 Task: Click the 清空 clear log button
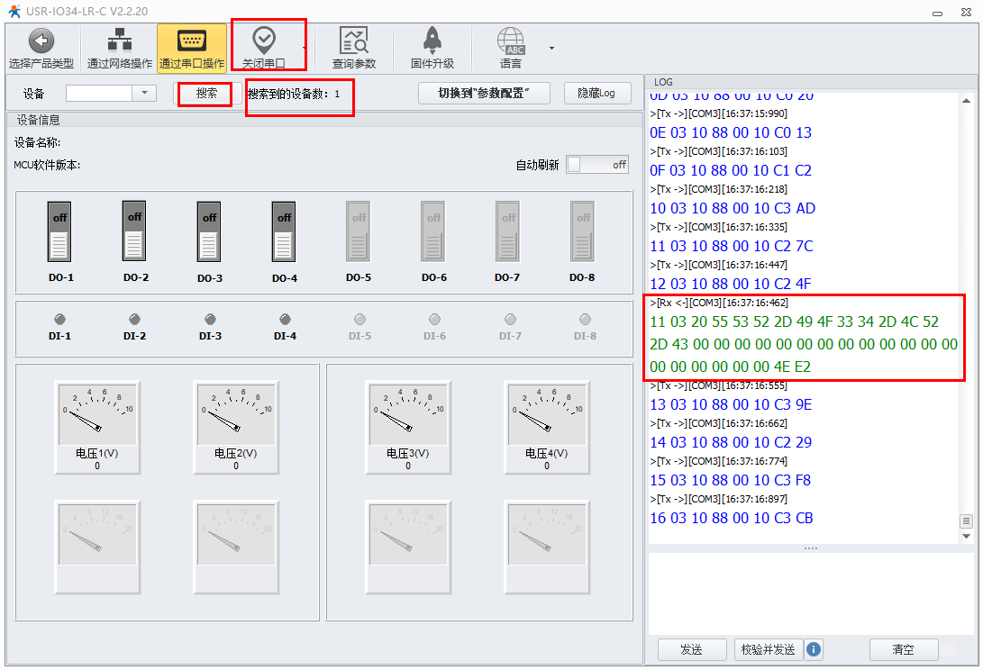click(903, 648)
